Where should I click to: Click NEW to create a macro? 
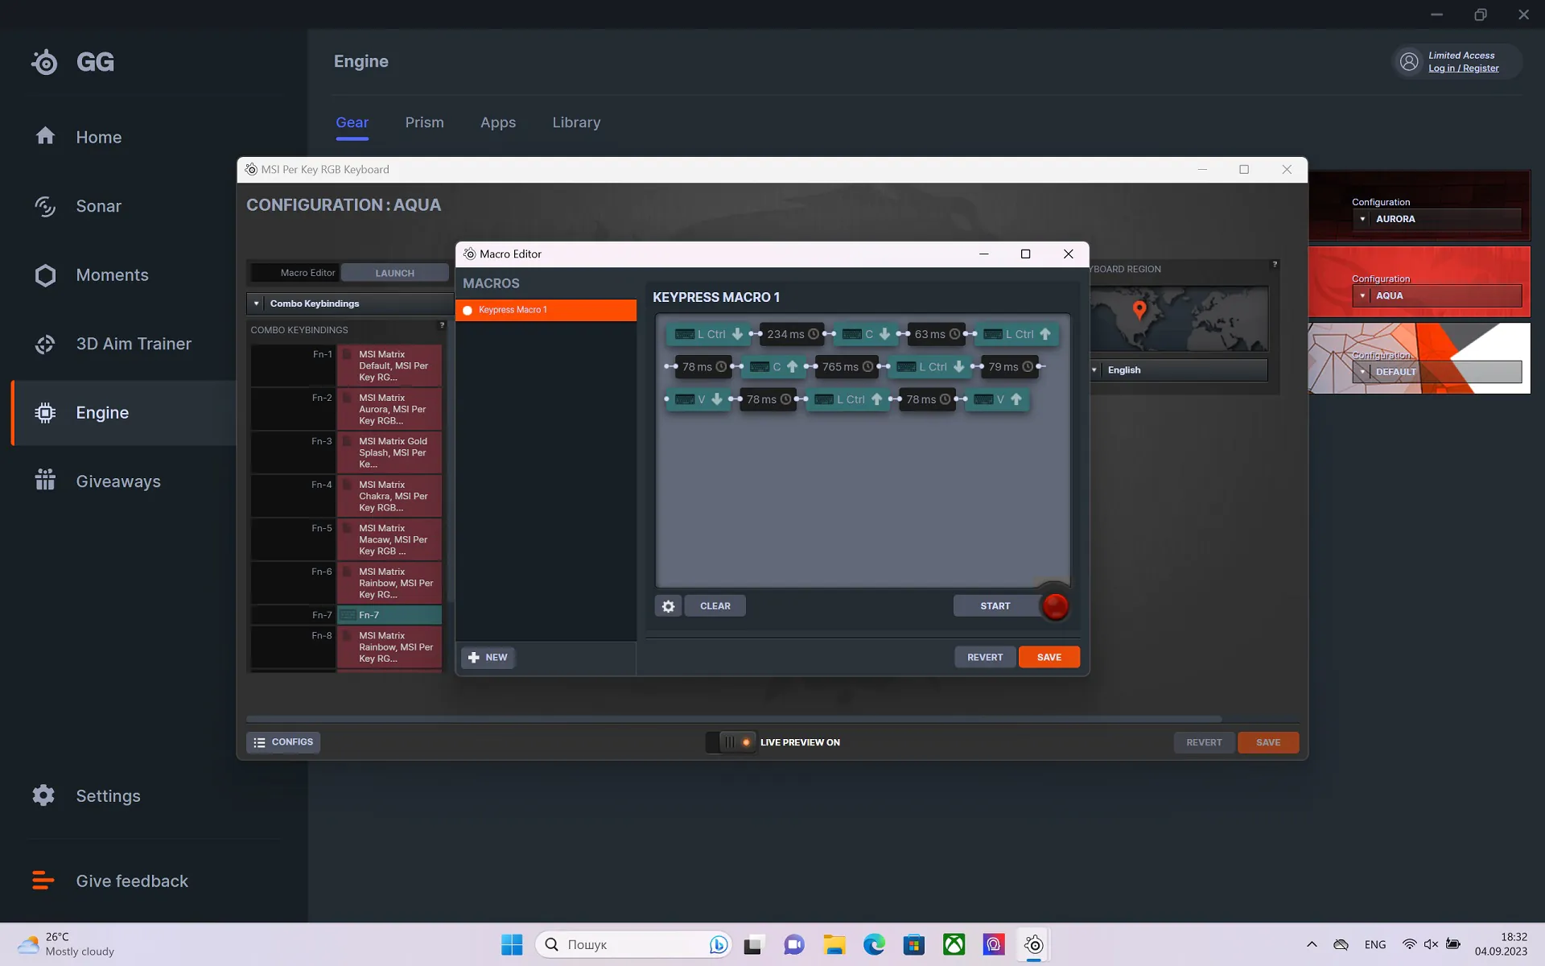(x=488, y=658)
